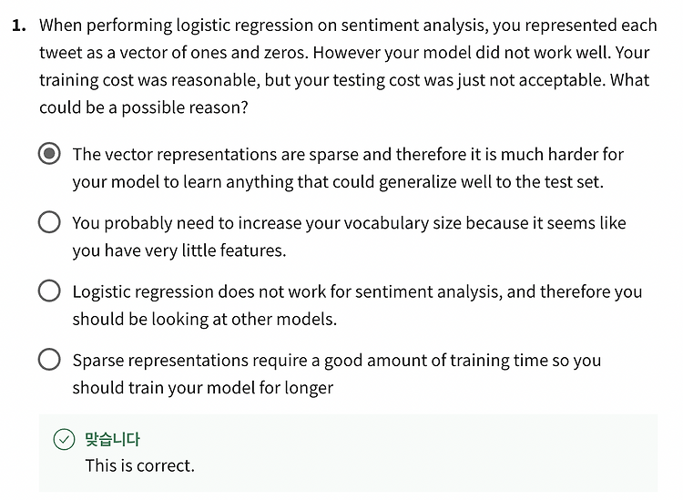The height and width of the screenshot is (500, 683).
Task: Click the line 'should train your model for longer'
Action: point(203,388)
